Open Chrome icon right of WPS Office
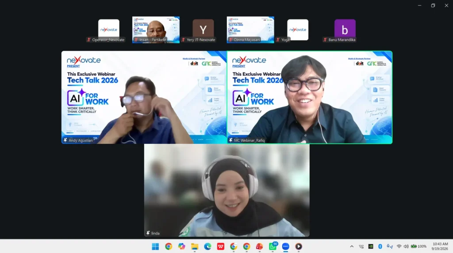Screen dimensions: 453x253 click(234, 246)
